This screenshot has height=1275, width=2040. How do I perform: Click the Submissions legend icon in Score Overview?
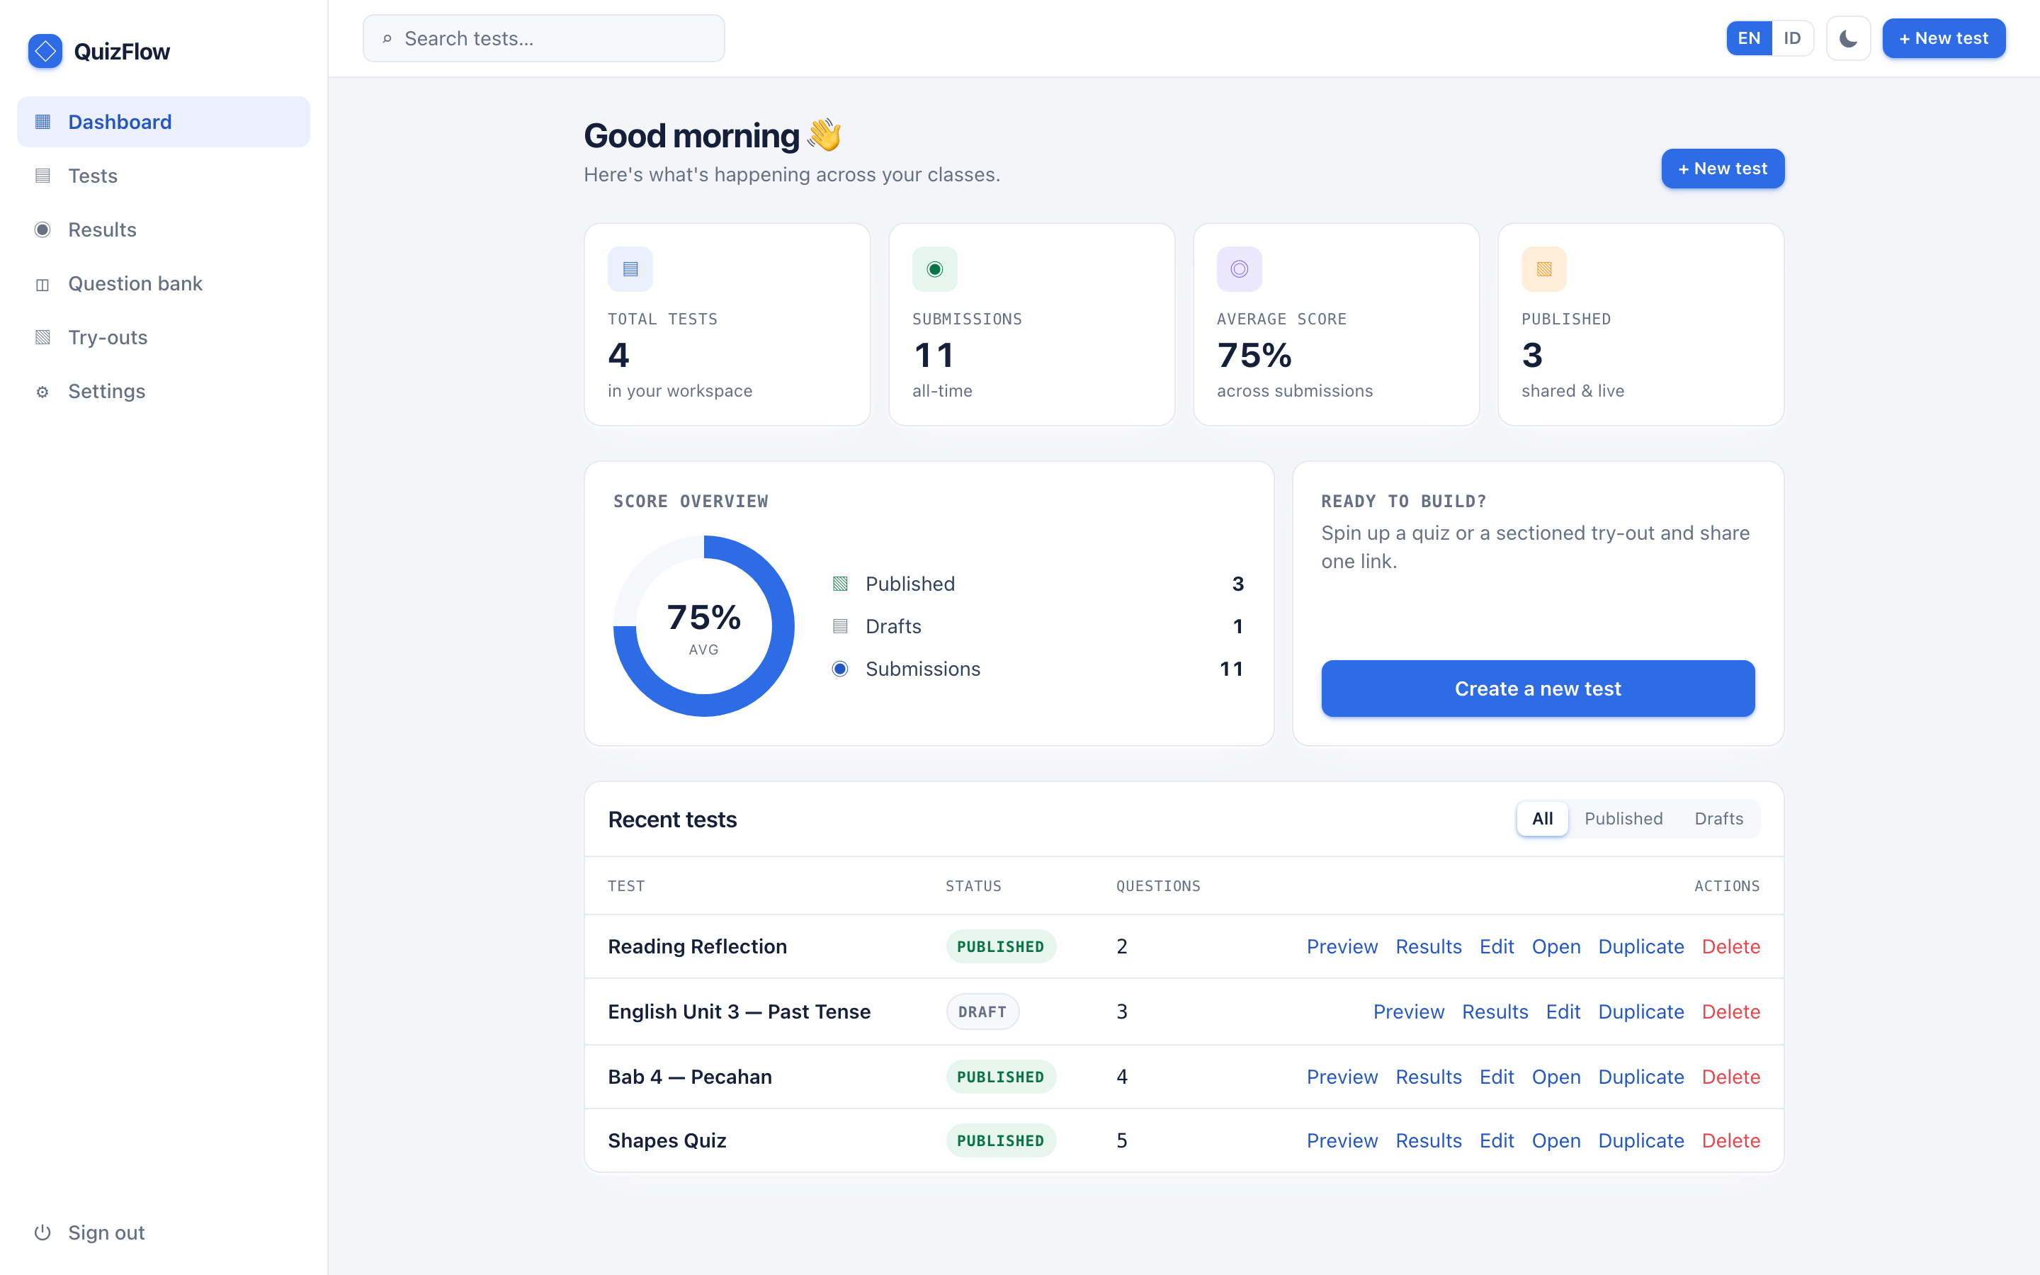pyautogui.click(x=841, y=669)
